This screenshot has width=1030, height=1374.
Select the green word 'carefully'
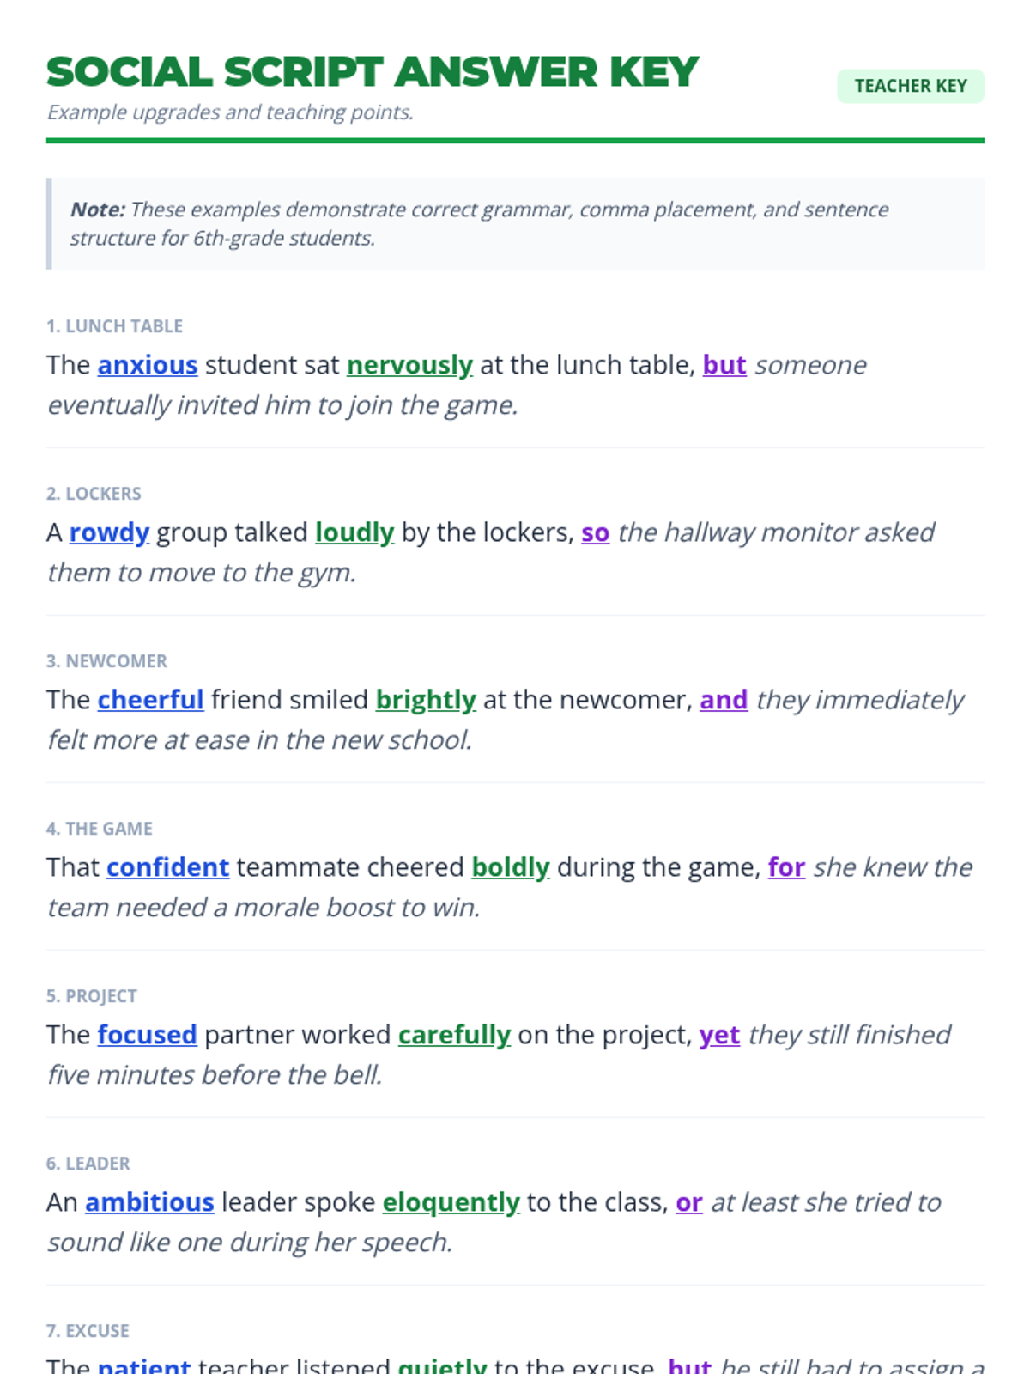click(x=454, y=1035)
